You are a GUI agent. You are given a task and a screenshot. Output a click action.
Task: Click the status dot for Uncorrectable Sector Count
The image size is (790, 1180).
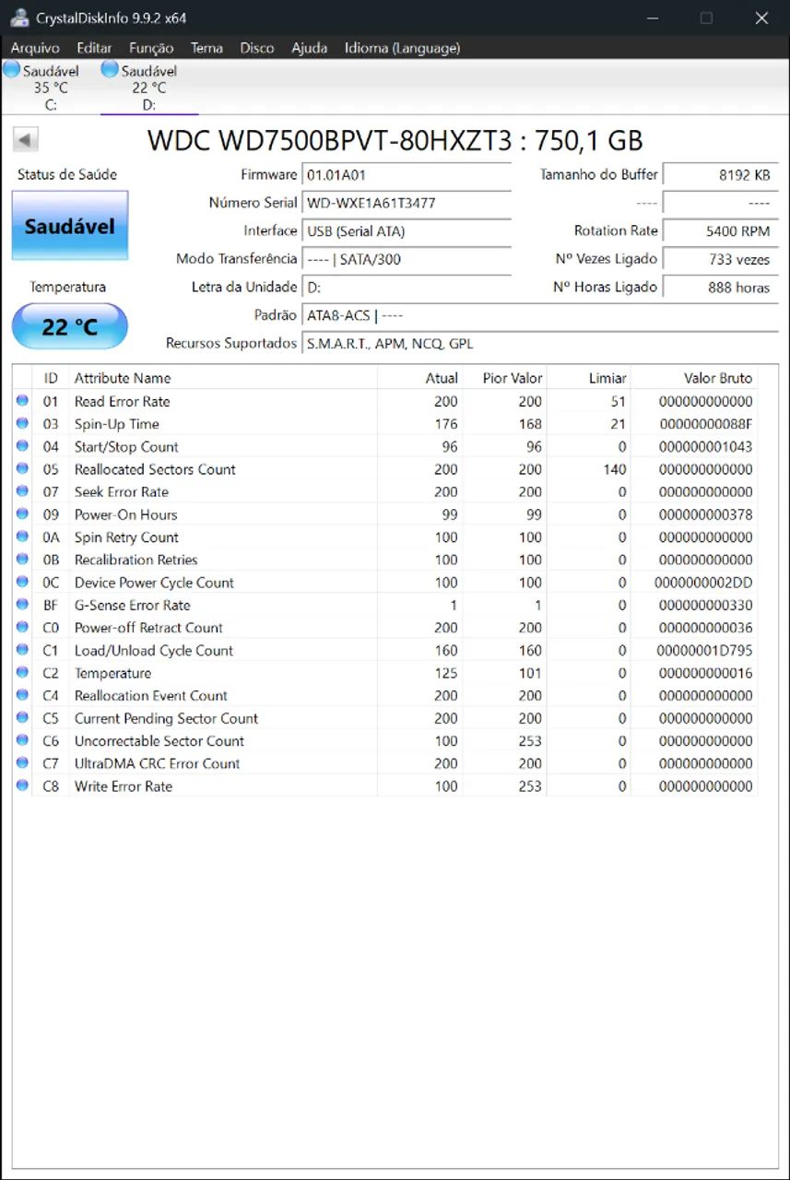22,740
